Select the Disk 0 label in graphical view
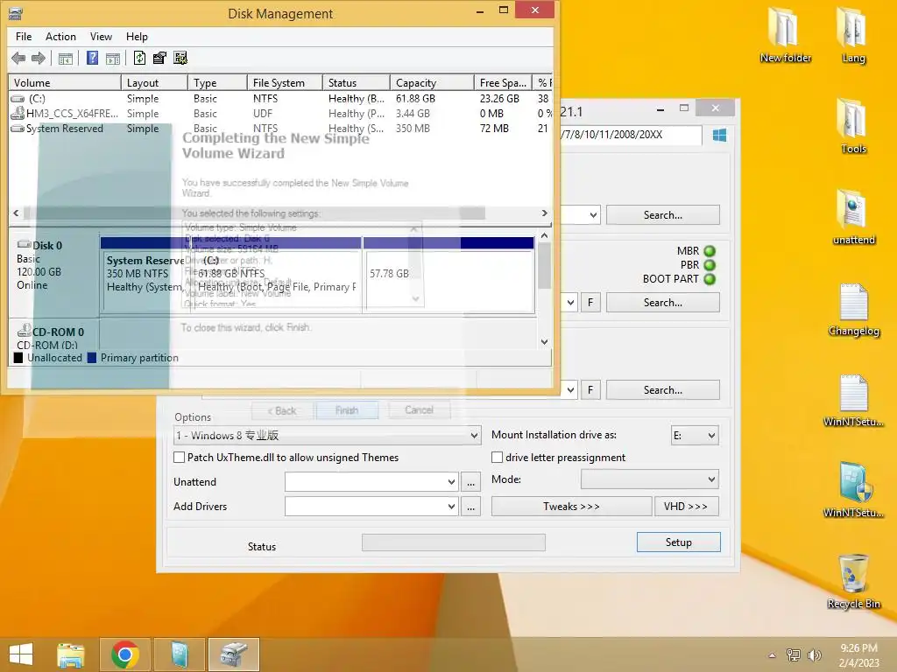 tap(47, 245)
